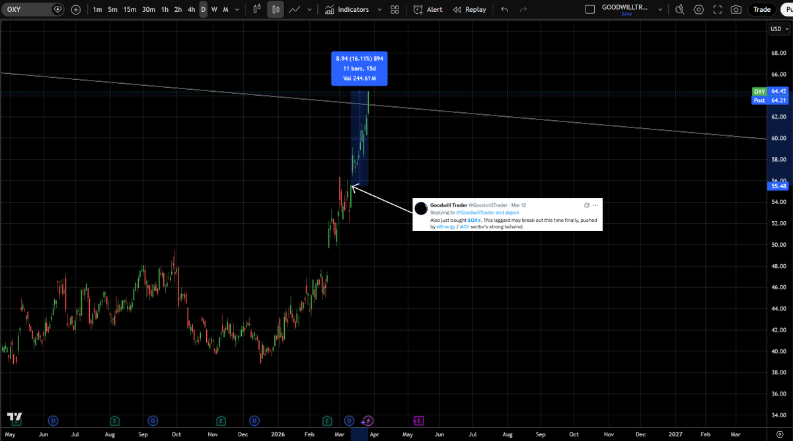Switch to the 4h timeframe

[192, 10]
